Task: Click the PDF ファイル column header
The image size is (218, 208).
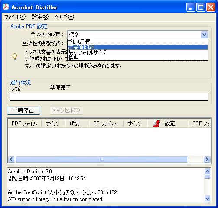Action: pos(25,123)
